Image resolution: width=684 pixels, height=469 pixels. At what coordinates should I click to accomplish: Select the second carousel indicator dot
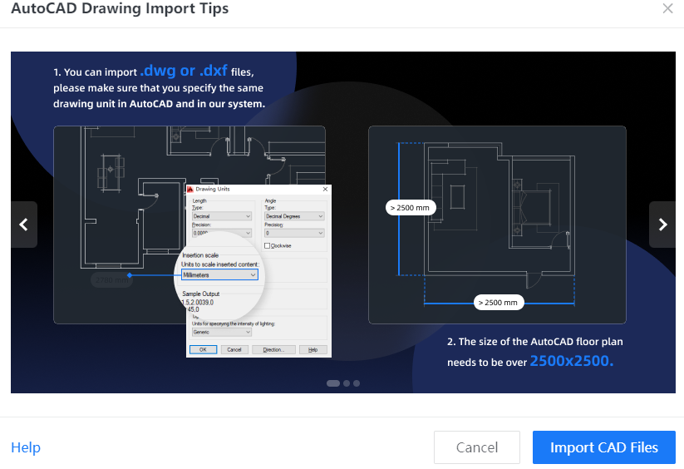(347, 383)
